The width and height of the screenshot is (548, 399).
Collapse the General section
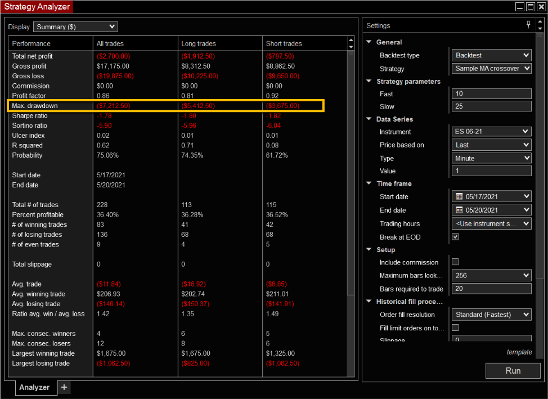tap(369, 42)
